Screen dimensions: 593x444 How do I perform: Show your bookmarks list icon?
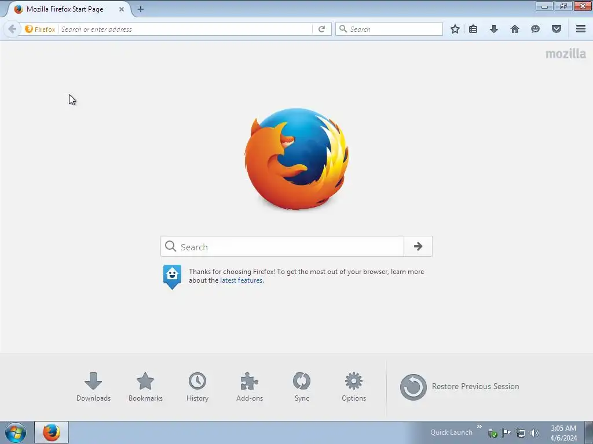pyautogui.click(x=473, y=29)
